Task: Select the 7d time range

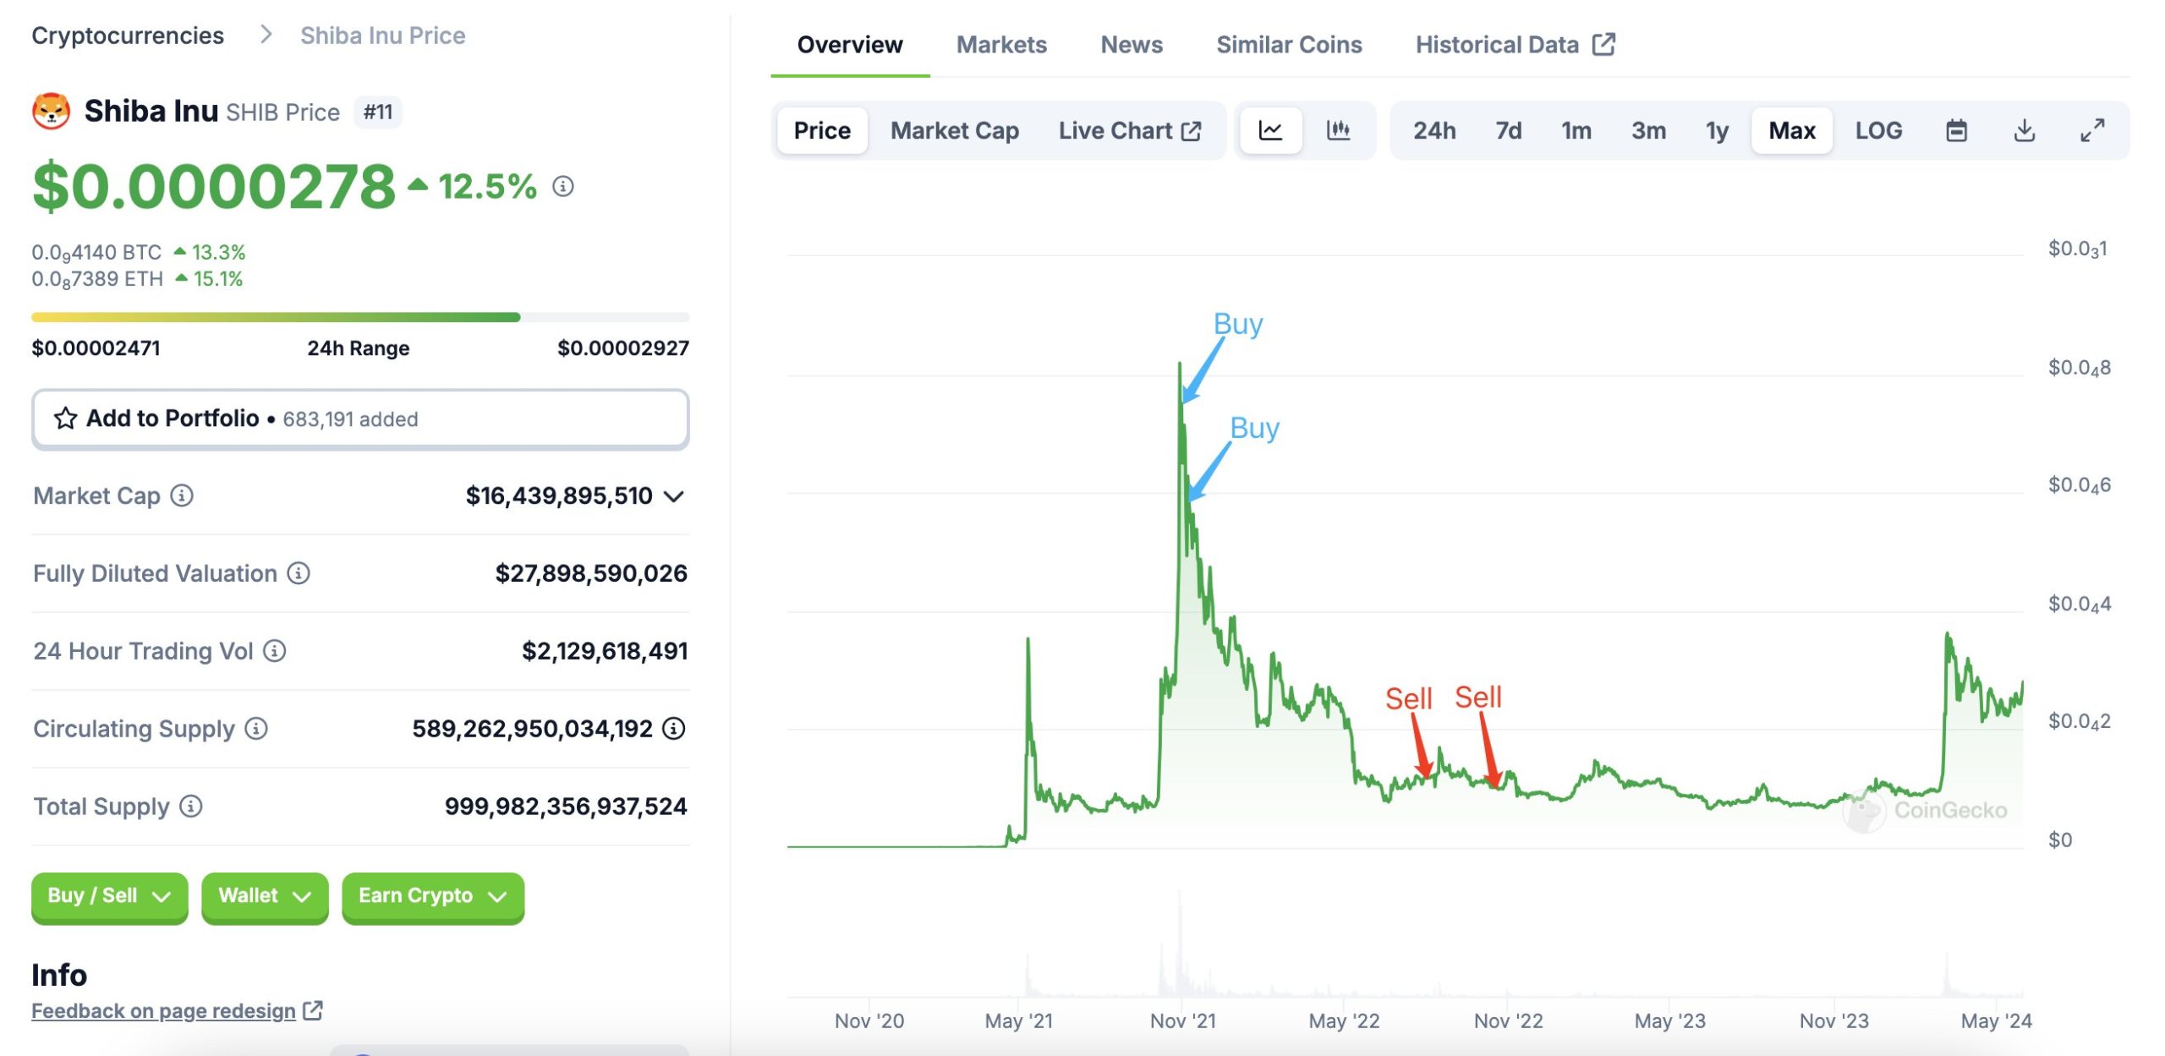Action: click(x=1508, y=130)
